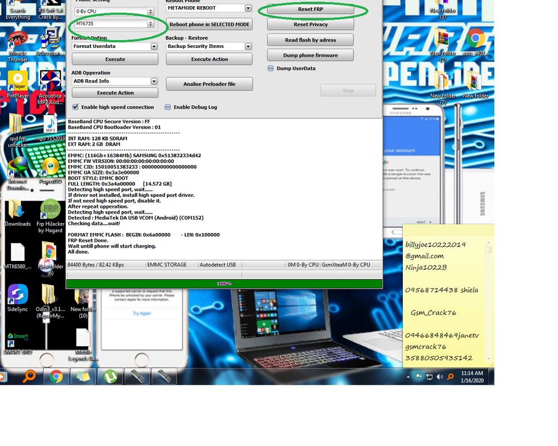
Task: Launch SideSync desktop shortcut
Action: pos(17,298)
